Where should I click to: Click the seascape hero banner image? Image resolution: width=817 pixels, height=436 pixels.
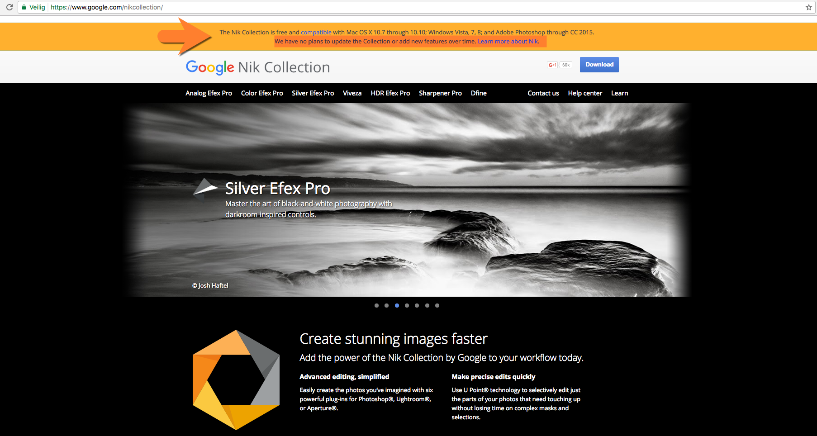407,200
